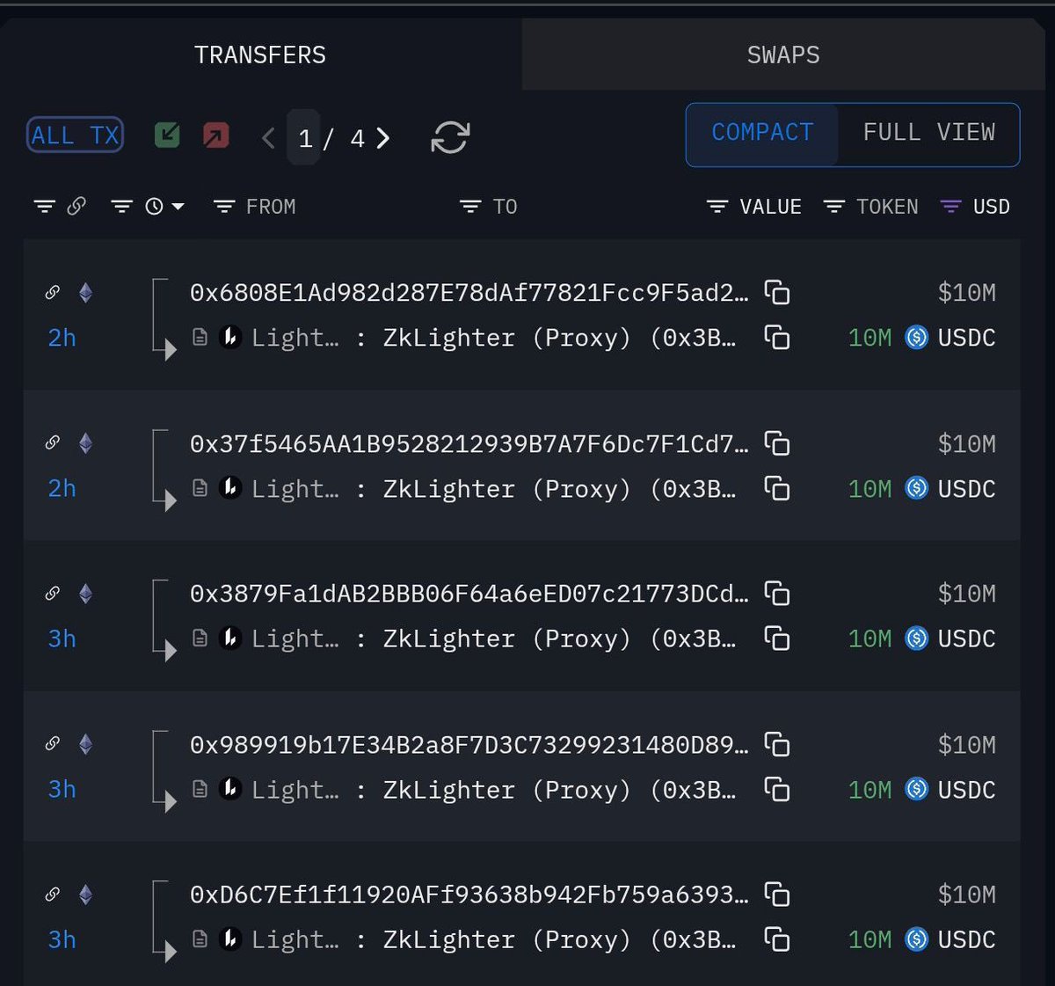Copy ZkLighter recipient address in 0x989919b1 row
This screenshot has height=986, width=1055.
[777, 790]
